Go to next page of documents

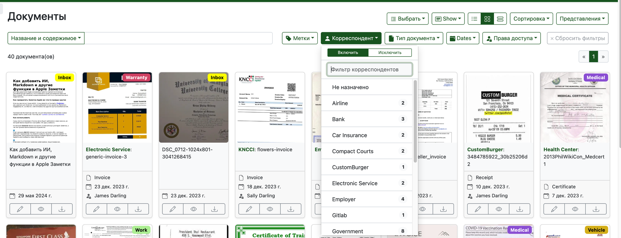[603, 57]
